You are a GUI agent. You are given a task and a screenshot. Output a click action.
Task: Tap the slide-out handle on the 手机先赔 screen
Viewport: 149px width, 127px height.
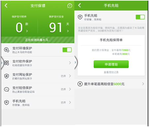coord(76,63)
